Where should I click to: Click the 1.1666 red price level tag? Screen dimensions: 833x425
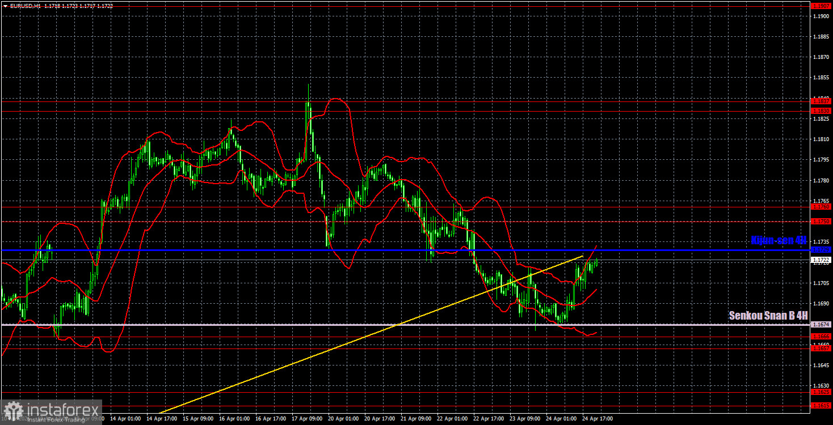[821, 336]
